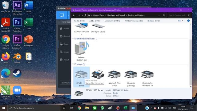Open the change view options dropdown
This screenshot has width=197, height=111.
point(182,21)
